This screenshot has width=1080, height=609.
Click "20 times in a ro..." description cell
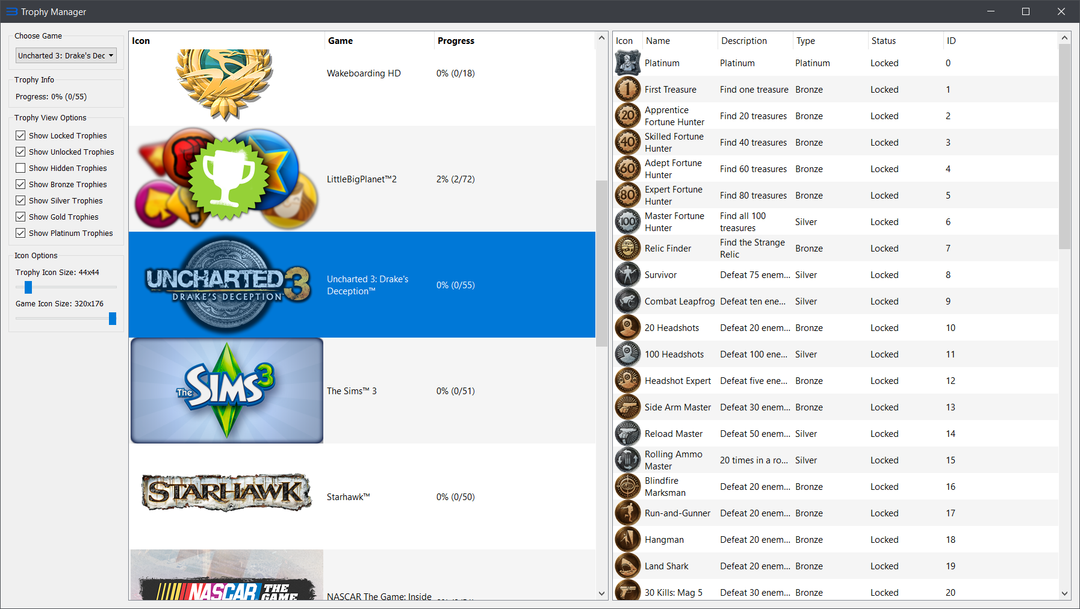[x=754, y=460]
